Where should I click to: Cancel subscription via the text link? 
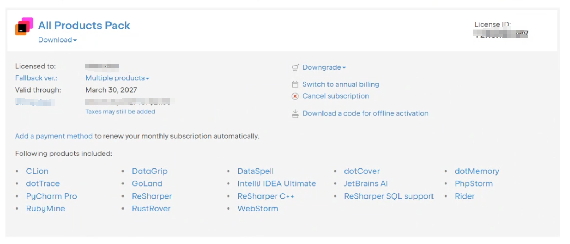click(336, 96)
